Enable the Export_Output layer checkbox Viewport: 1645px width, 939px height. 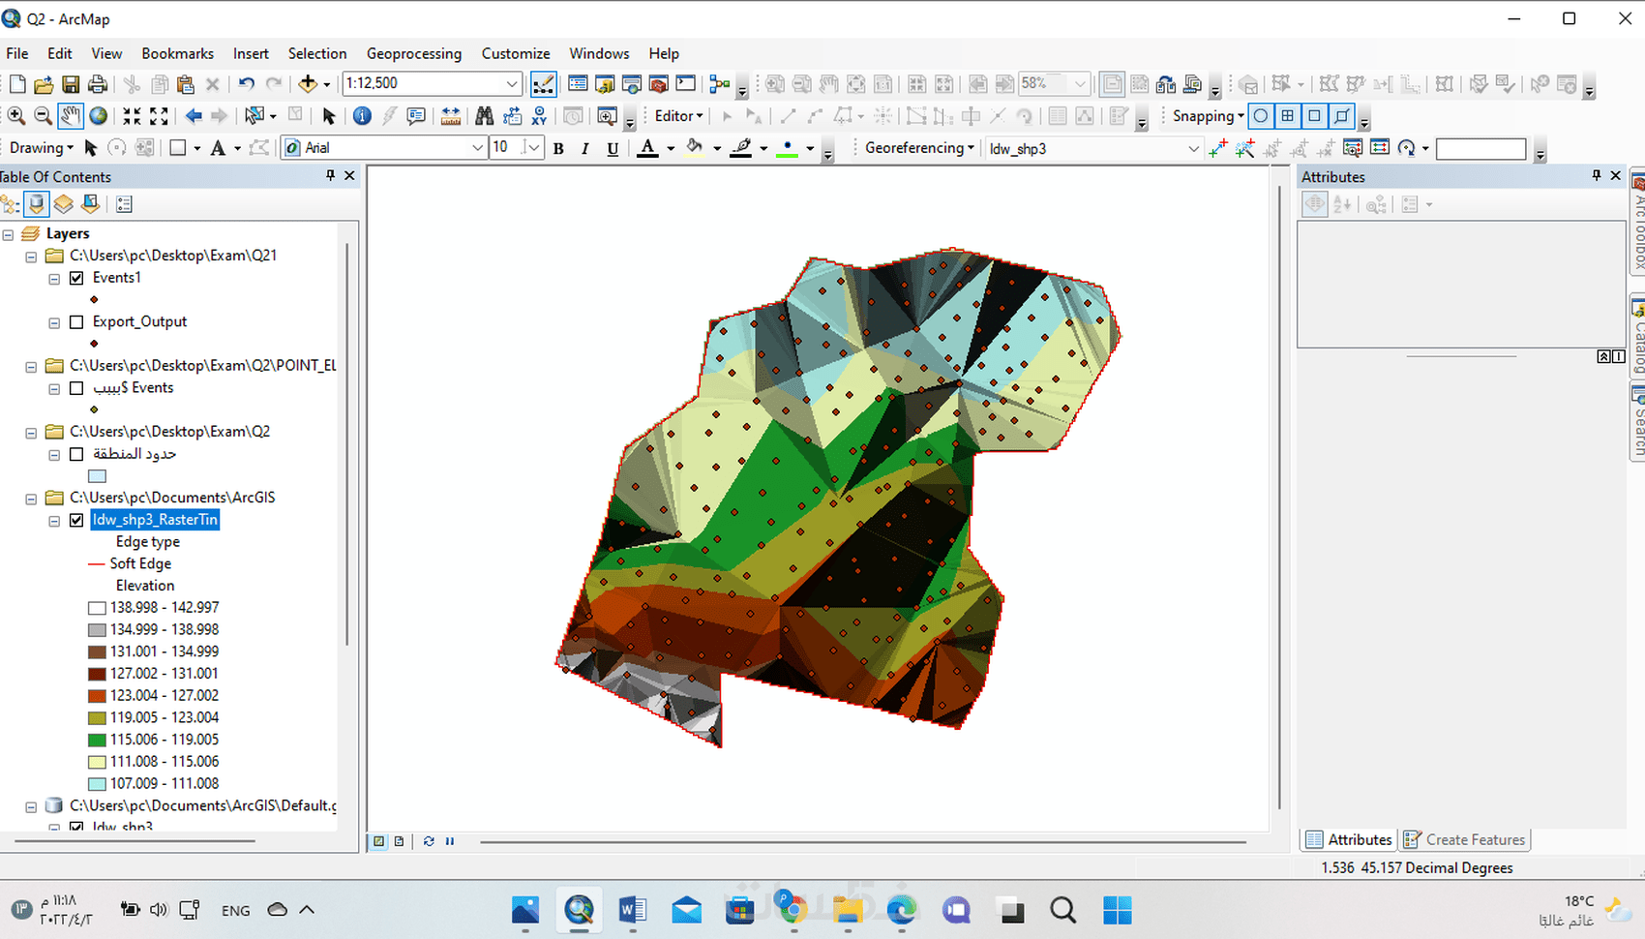click(x=76, y=322)
